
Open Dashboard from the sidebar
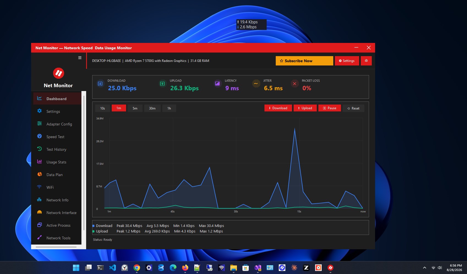pyautogui.click(x=57, y=98)
